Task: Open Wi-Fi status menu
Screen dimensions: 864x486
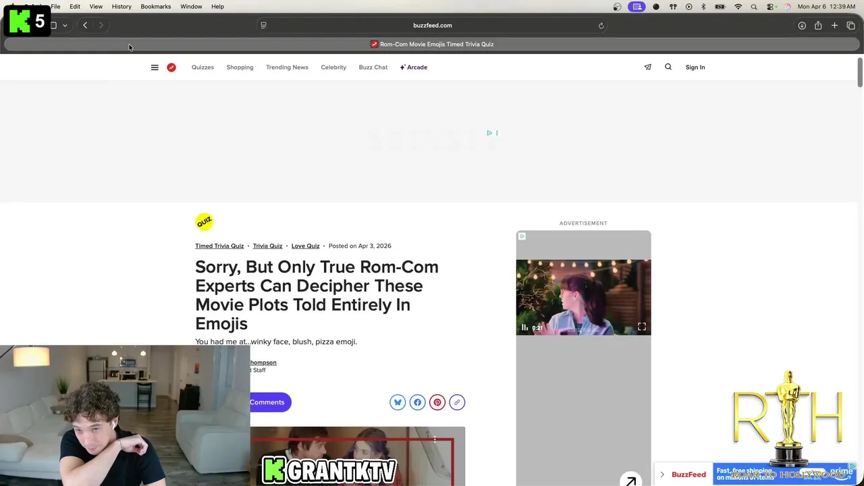Action: [738, 7]
